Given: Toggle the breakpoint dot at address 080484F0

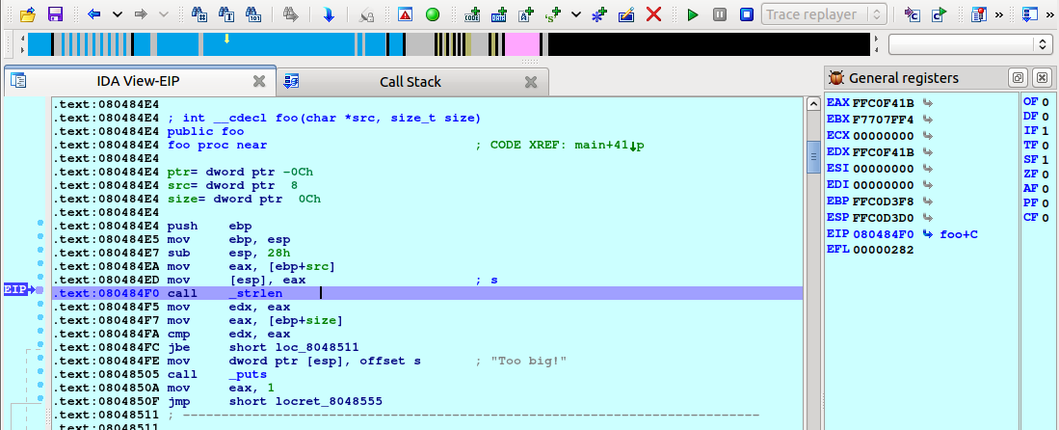Looking at the screenshot, I should (40, 289).
